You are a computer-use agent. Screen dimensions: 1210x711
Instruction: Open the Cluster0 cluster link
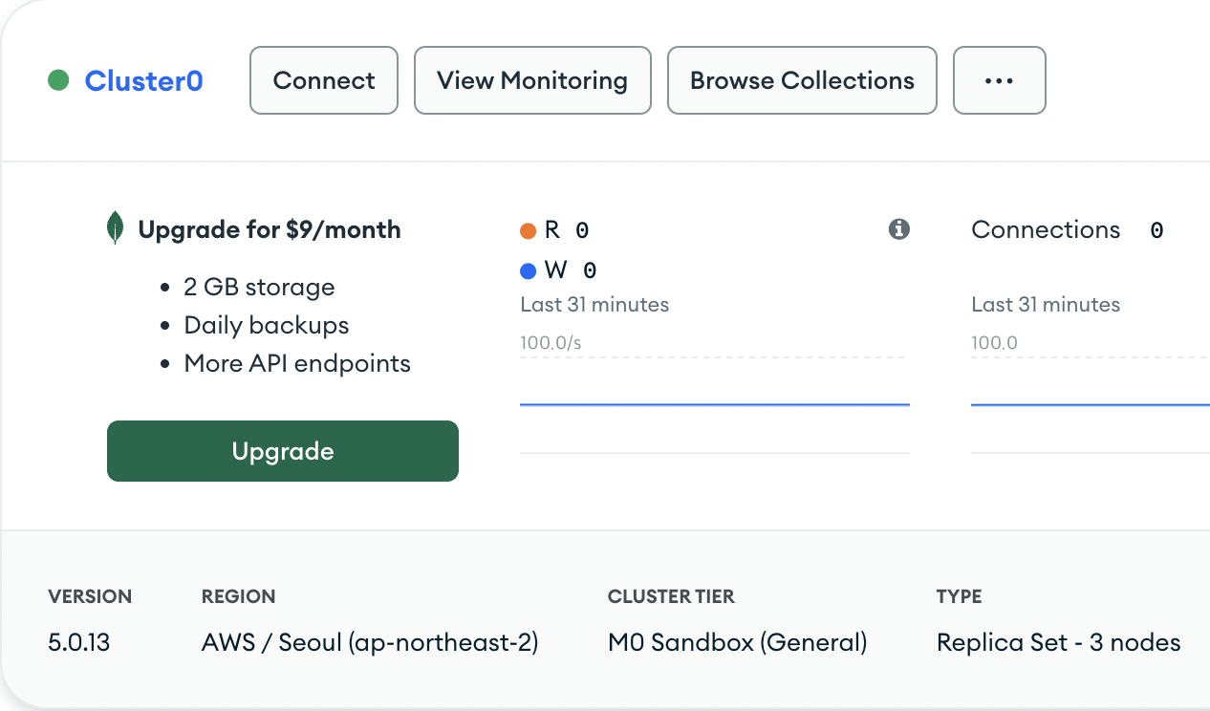tap(143, 81)
